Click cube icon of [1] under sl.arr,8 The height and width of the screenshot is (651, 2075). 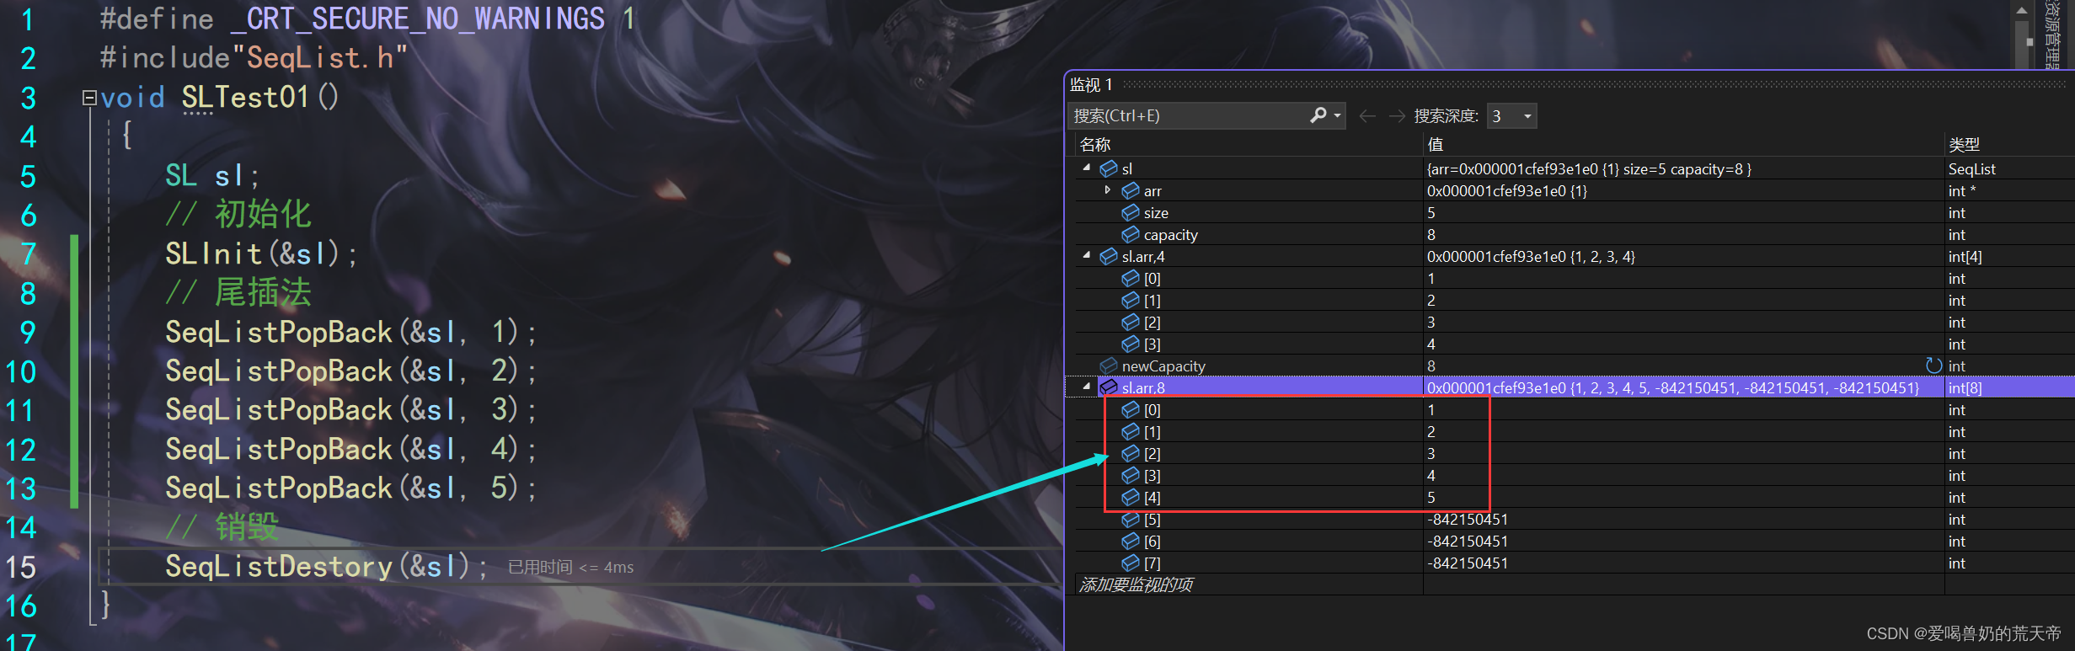coord(1131,431)
